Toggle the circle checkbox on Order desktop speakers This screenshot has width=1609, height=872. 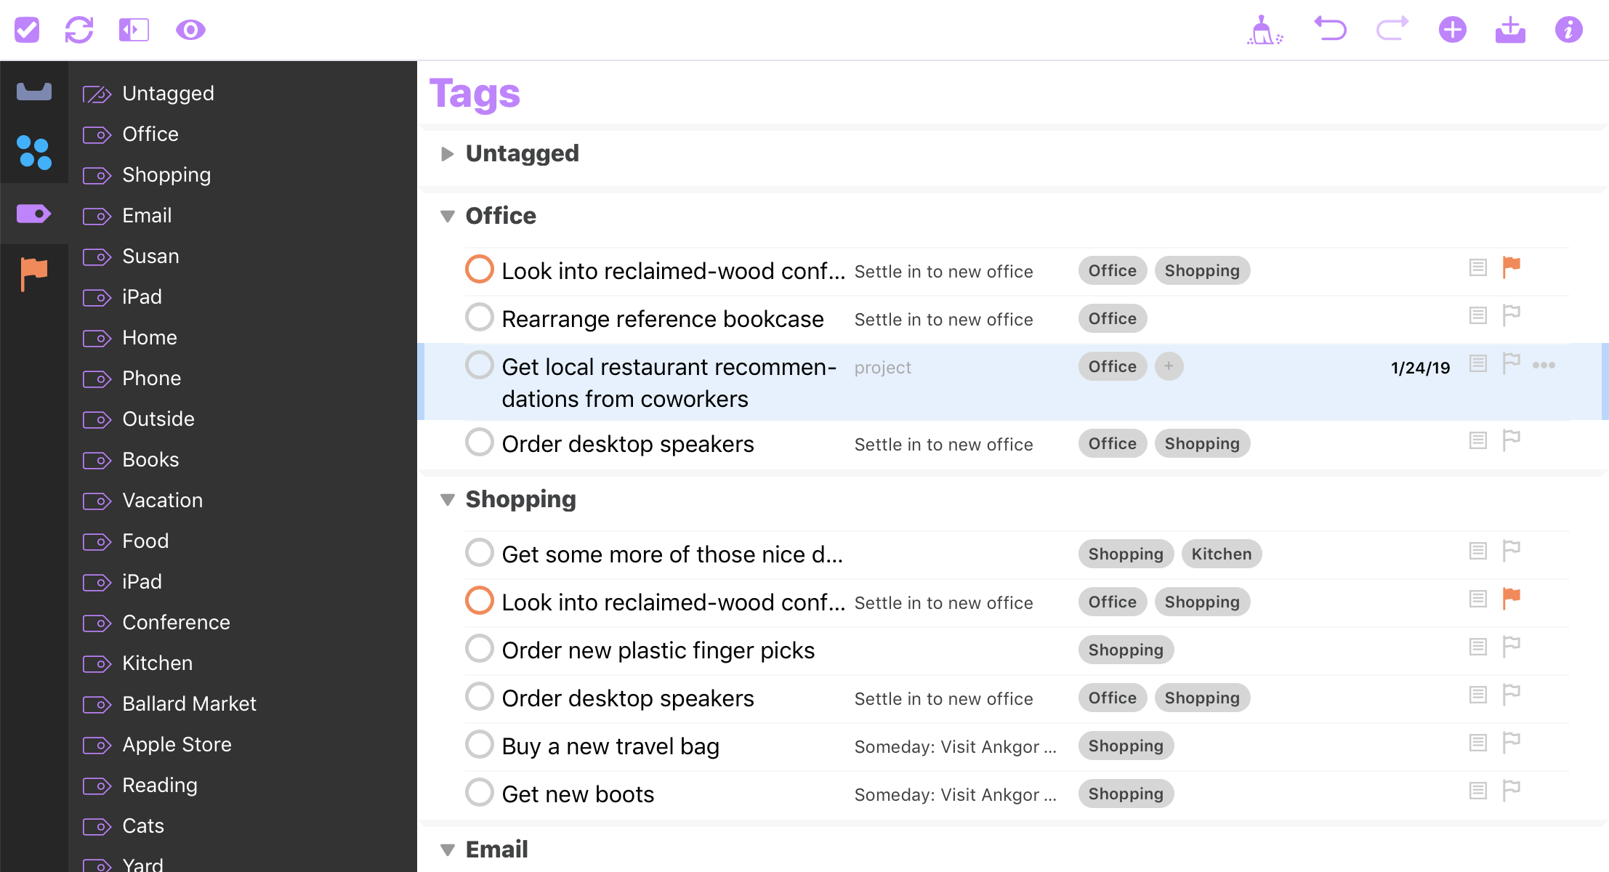(x=479, y=443)
